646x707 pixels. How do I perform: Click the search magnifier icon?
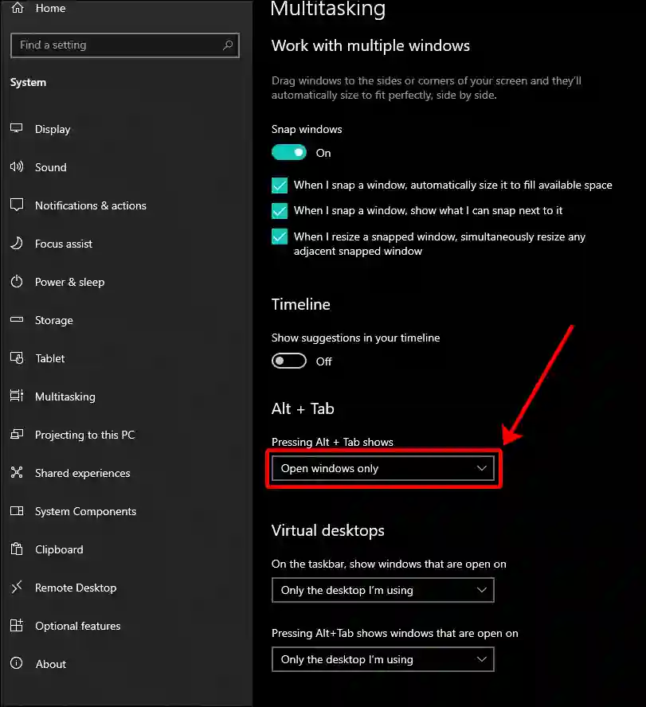click(x=228, y=45)
